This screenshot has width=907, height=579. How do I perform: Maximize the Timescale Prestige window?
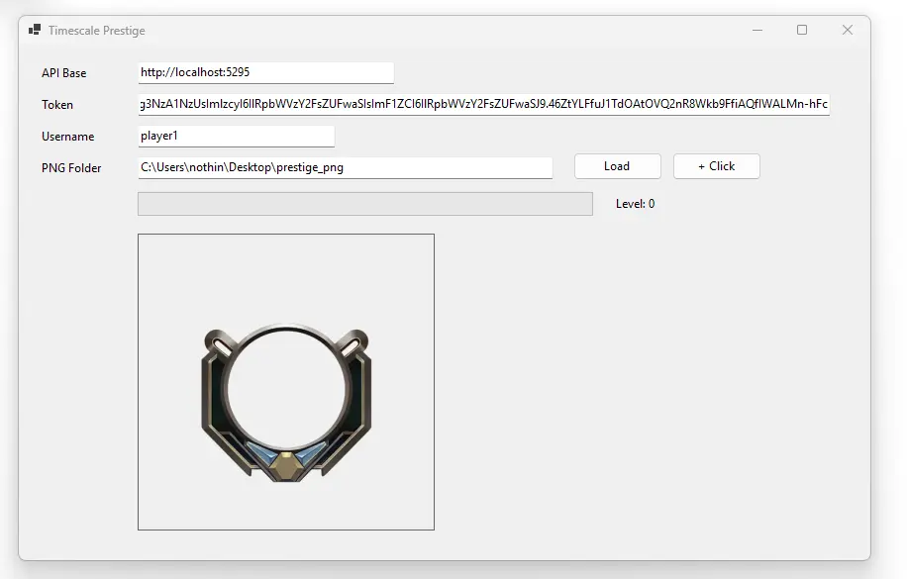tap(802, 30)
